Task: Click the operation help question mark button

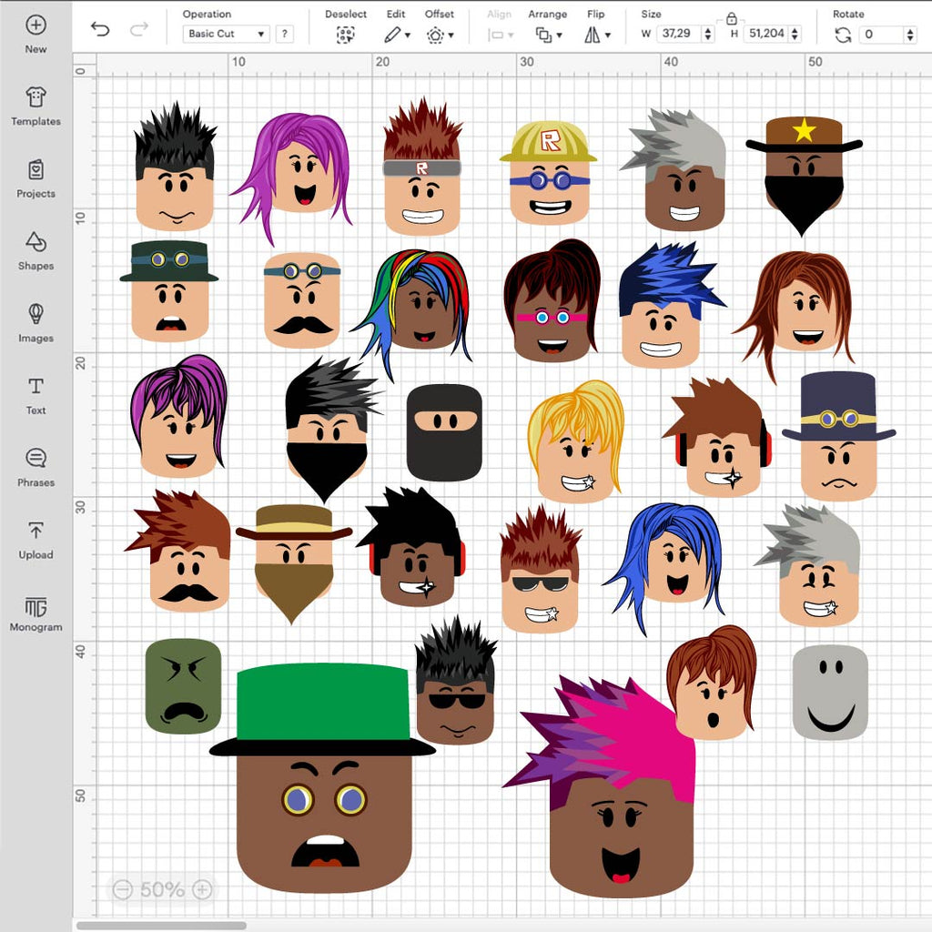Action: 285,34
